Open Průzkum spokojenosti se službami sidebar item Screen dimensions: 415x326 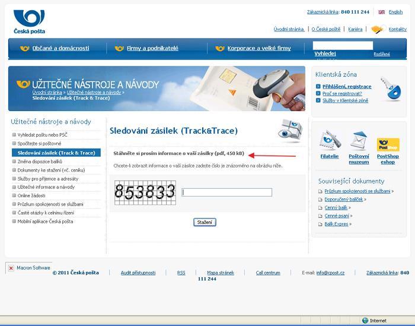tap(50, 204)
